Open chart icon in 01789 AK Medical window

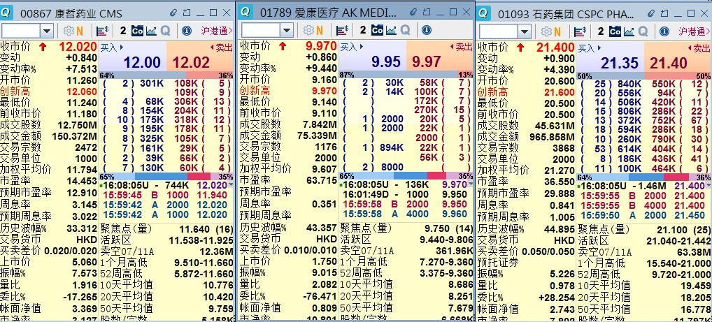coord(391,30)
